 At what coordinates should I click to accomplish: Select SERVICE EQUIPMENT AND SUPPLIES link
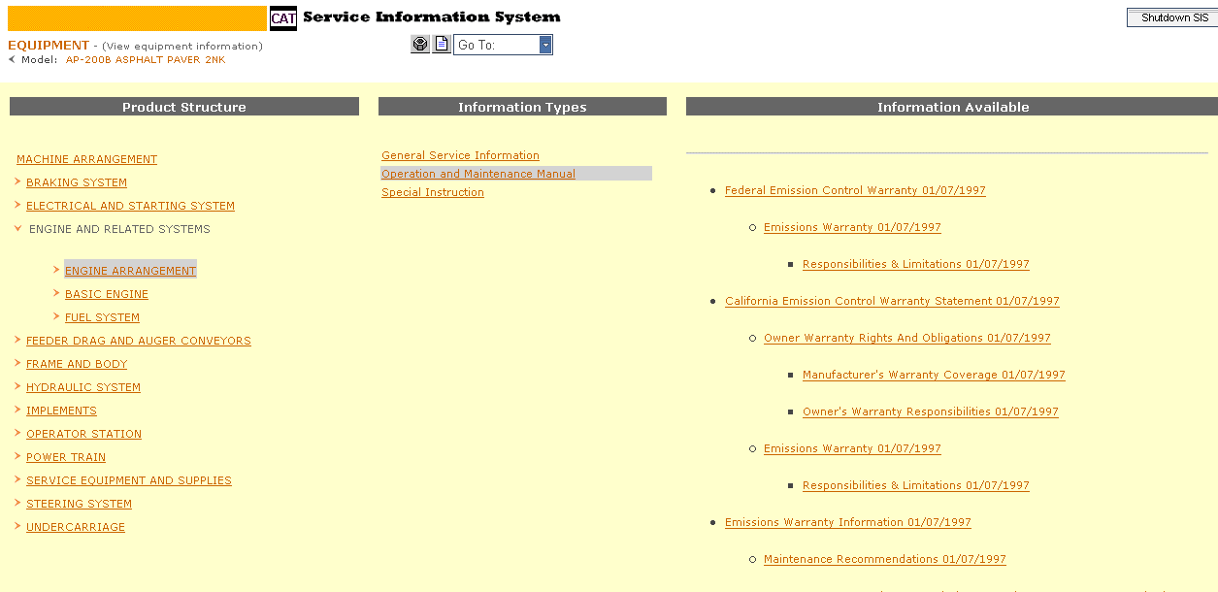point(129,480)
